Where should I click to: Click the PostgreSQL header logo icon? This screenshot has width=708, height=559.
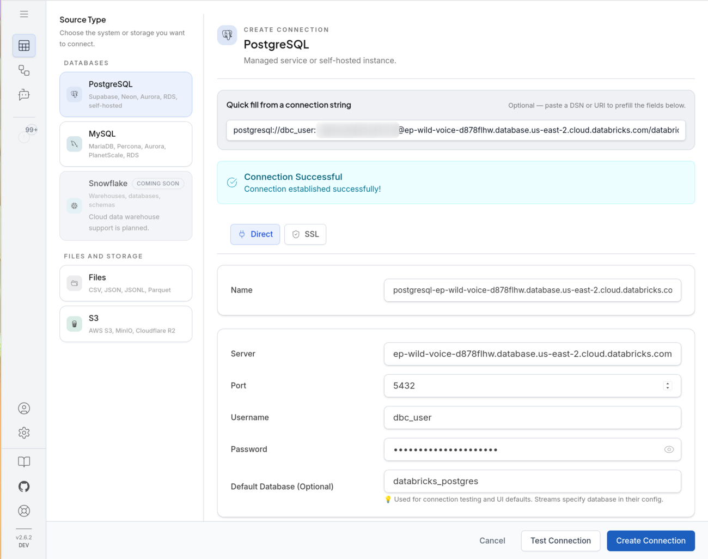click(x=227, y=35)
